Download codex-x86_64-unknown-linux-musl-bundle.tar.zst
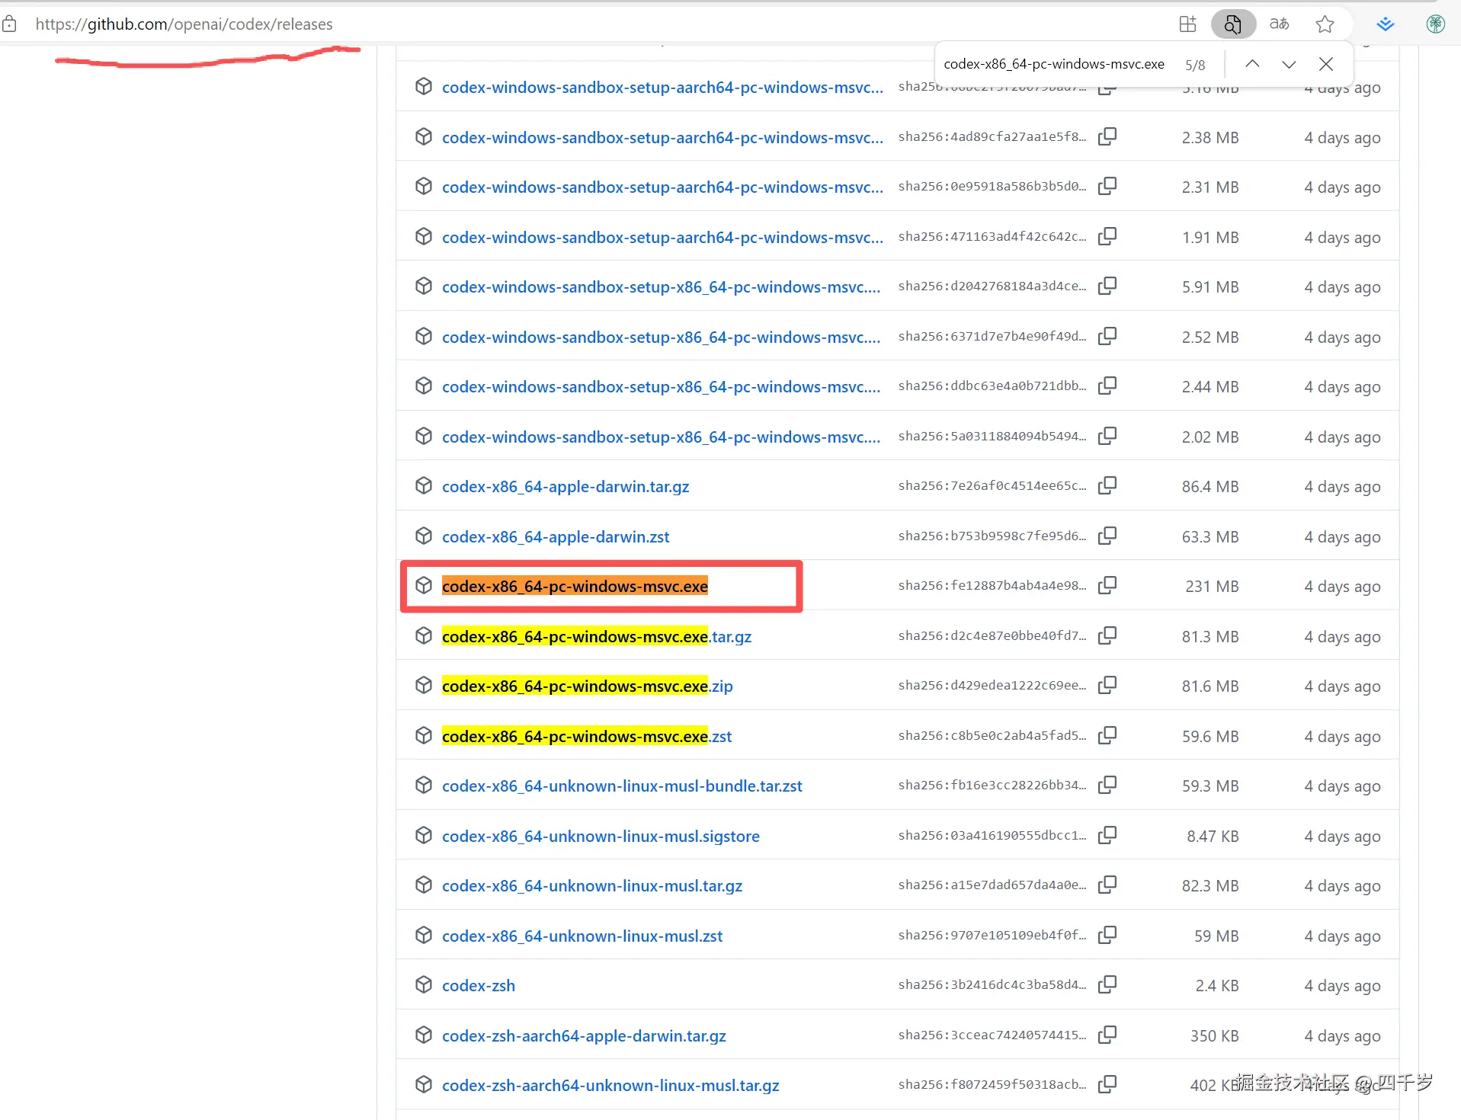The height and width of the screenshot is (1120, 1461). (x=622, y=786)
